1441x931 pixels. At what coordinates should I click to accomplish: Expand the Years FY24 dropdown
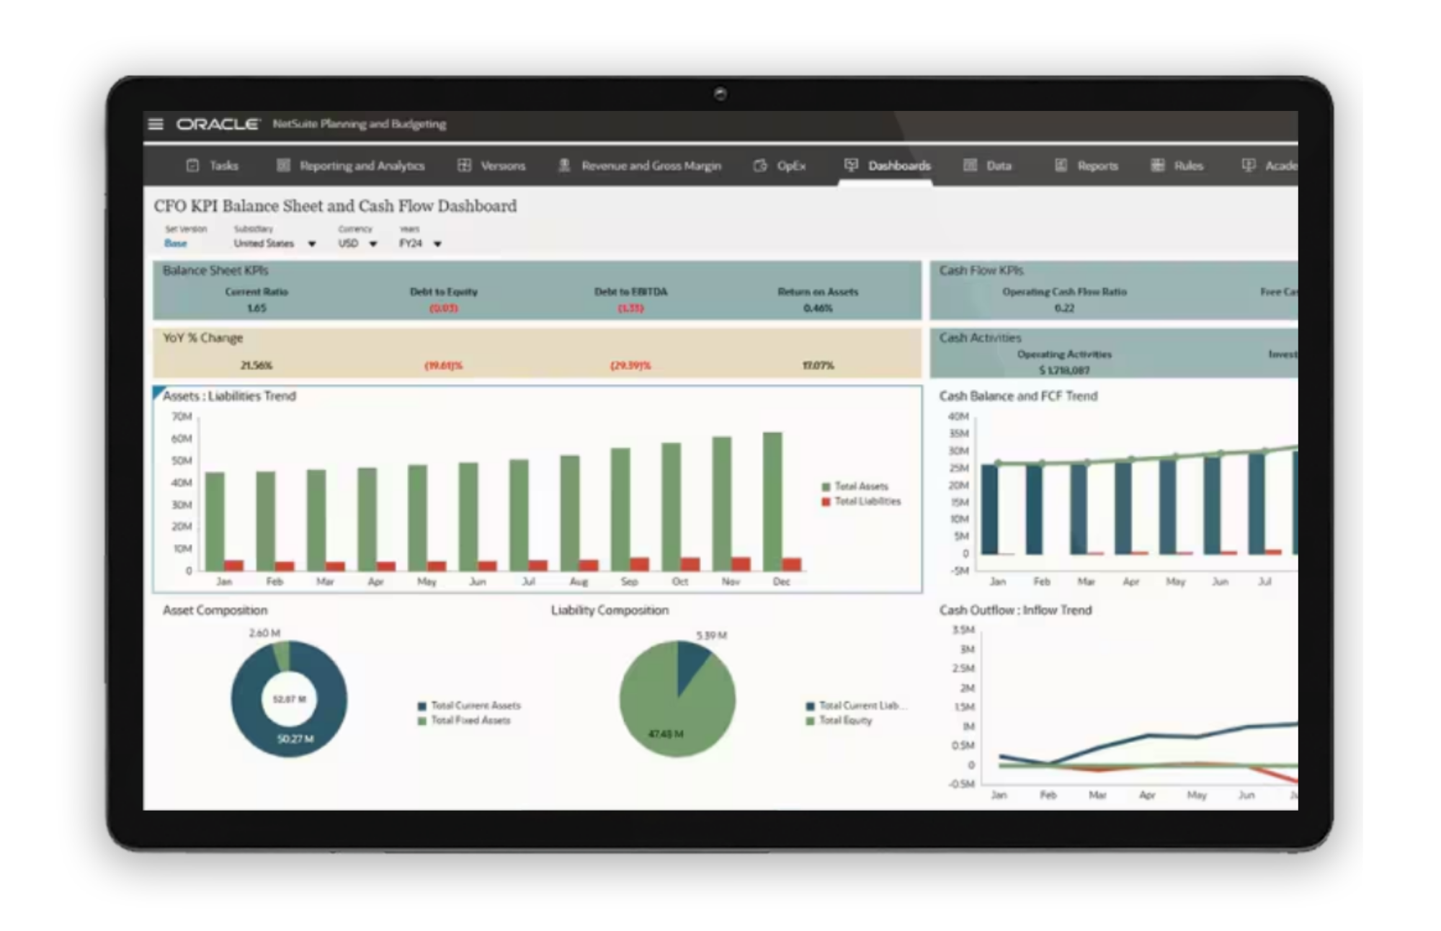pos(437,244)
